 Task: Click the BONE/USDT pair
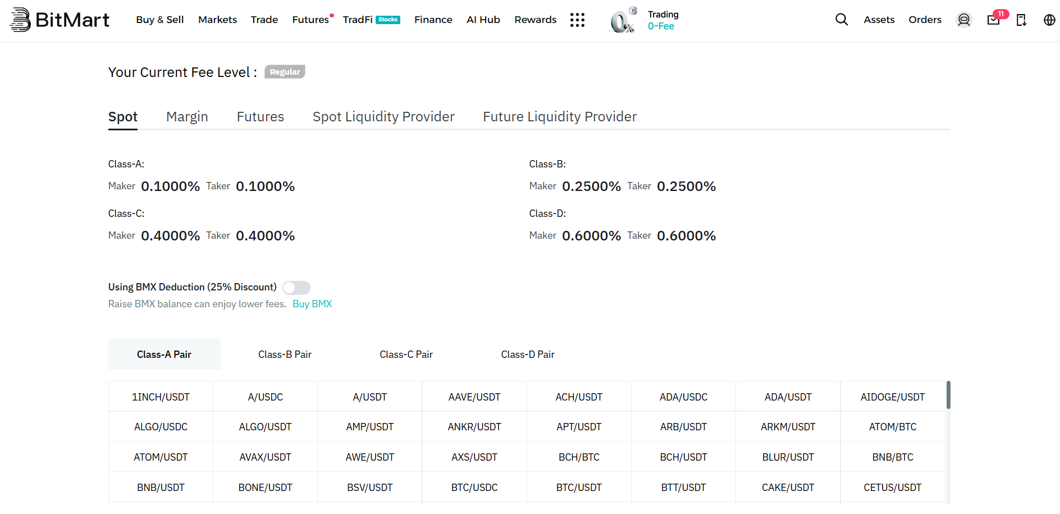point(266,488)
